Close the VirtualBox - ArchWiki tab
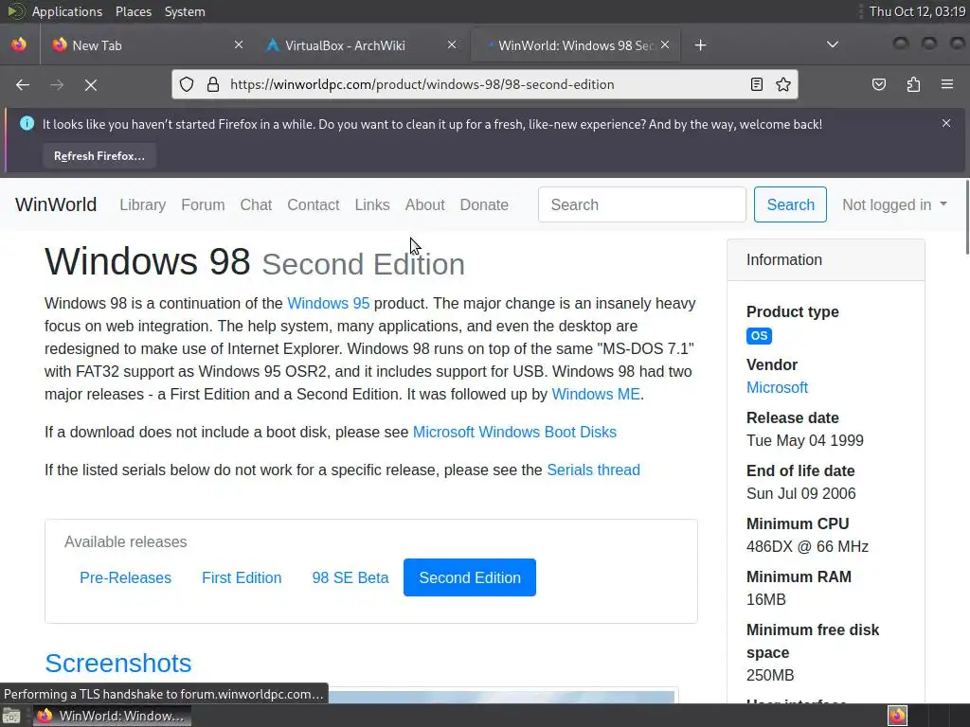 (x=452, y=45)
